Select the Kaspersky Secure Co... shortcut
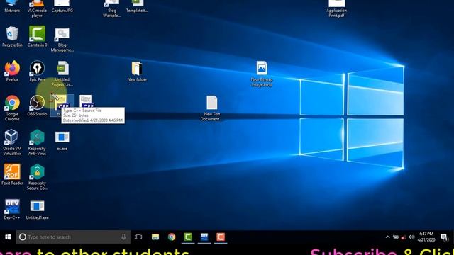 [x=37, y=177]
